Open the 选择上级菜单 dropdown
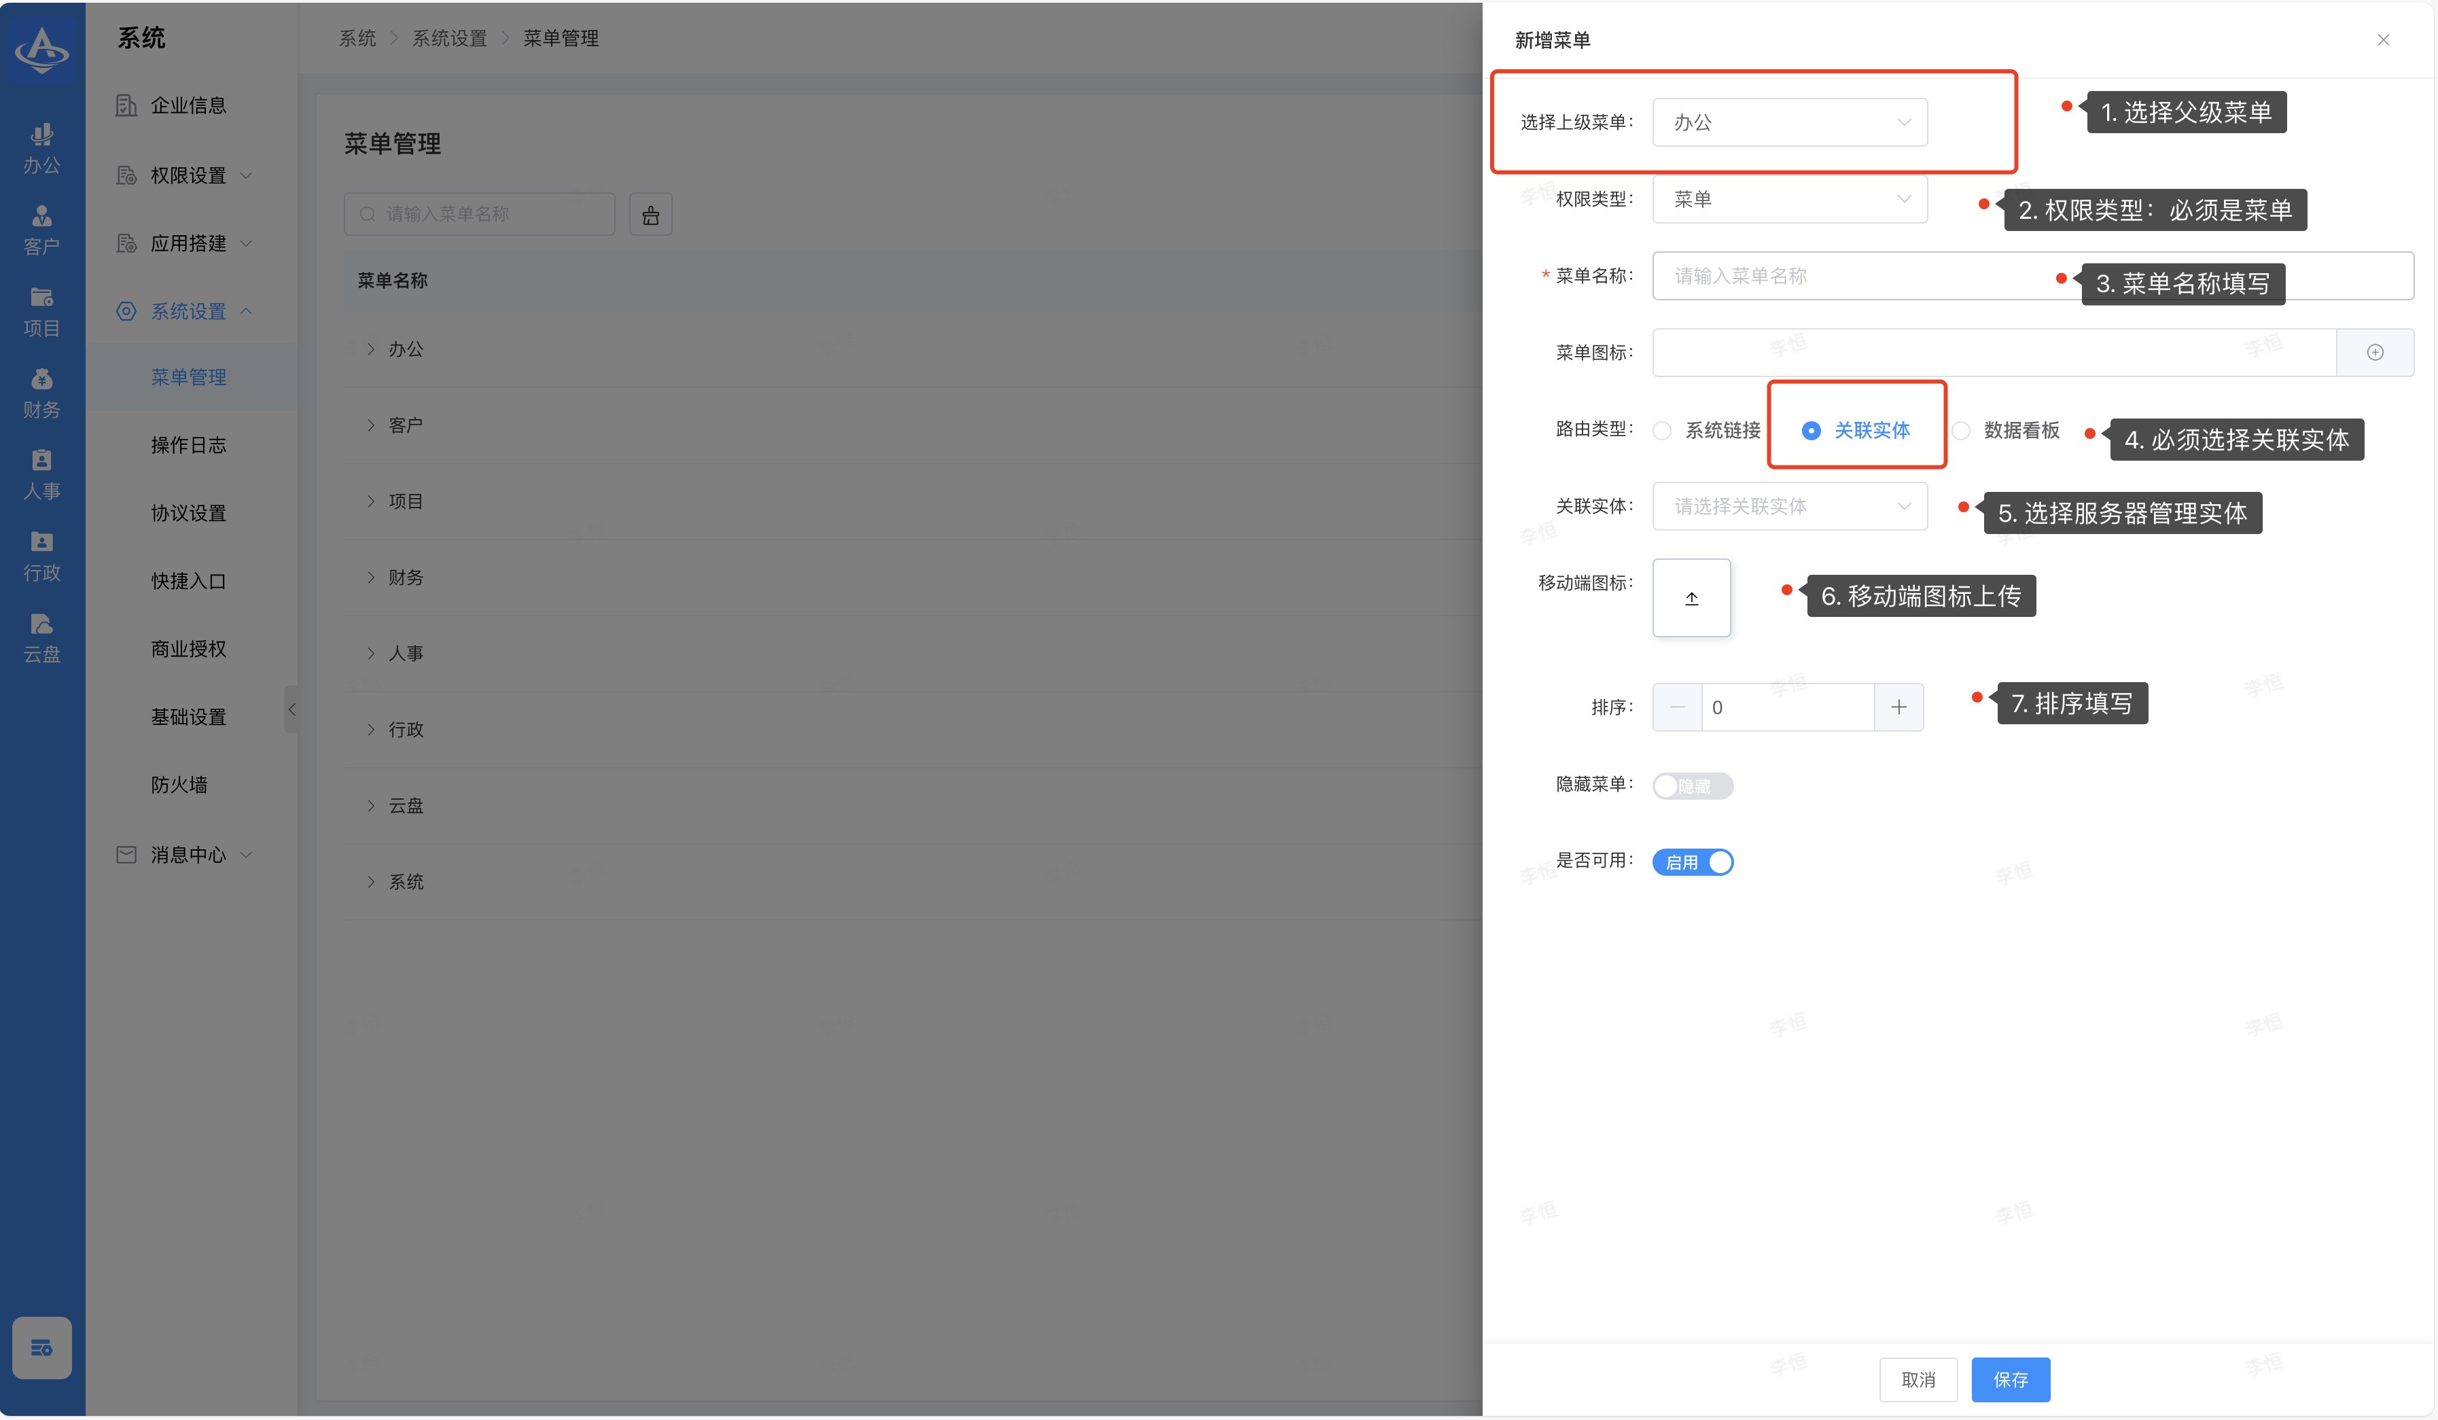 pos(1789,123)
